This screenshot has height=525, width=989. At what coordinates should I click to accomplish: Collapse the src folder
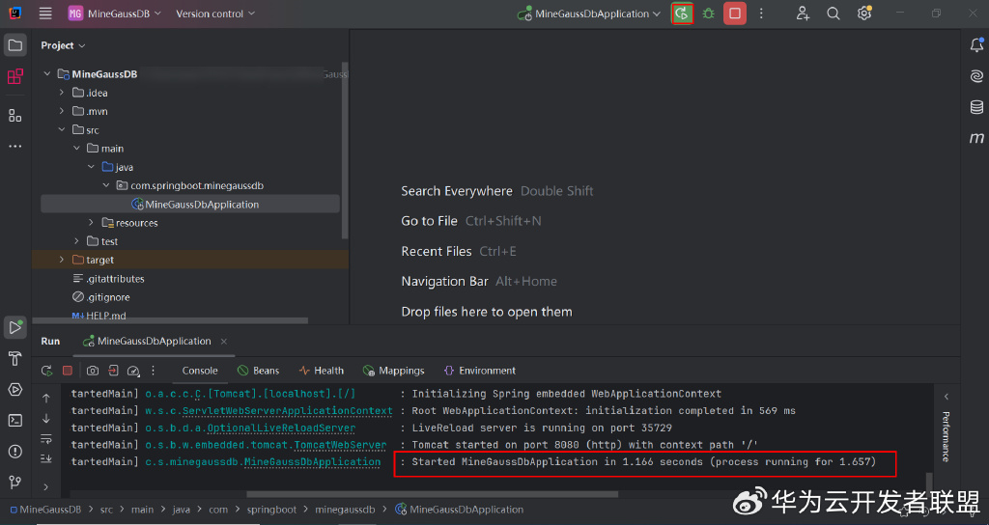coord(61,130)
